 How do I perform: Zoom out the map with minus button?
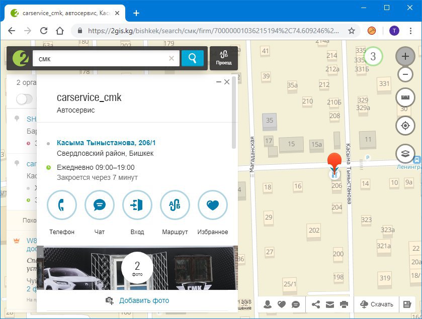(405, 74)
